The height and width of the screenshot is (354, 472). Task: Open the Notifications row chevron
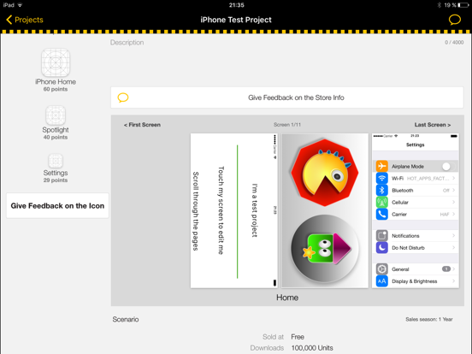453,236
